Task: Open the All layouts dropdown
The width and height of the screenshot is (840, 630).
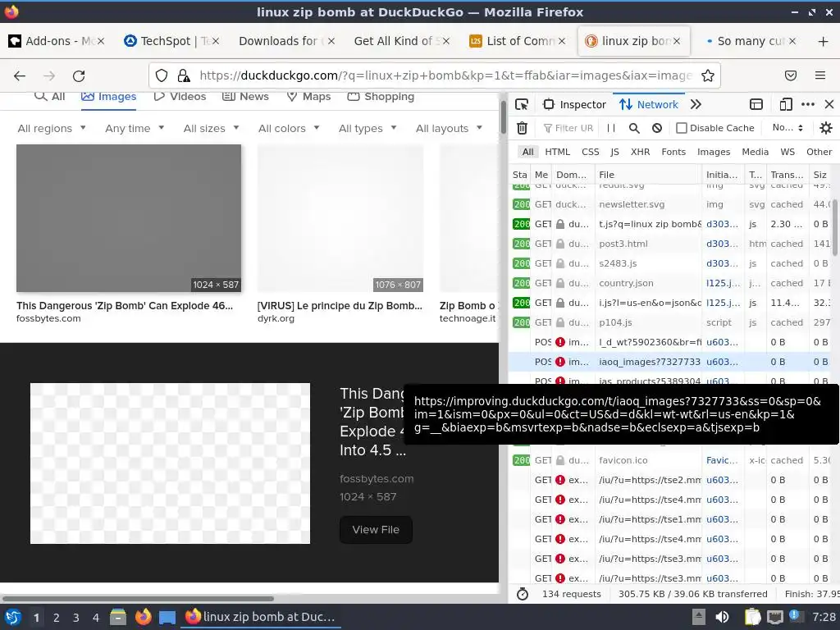Action: [x=449, y=129]
